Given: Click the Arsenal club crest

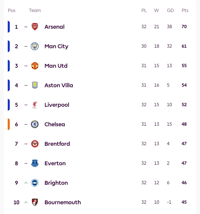Looking at the screenshot, I should point(35,27).
